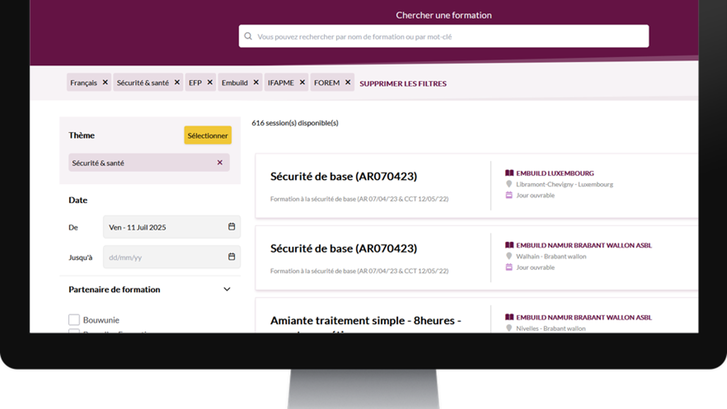Viewport: 727px width, 409px height.
Task: Click the Jour ouvrable calendar icon on Walhain session
Action: (x=509, y=267)
